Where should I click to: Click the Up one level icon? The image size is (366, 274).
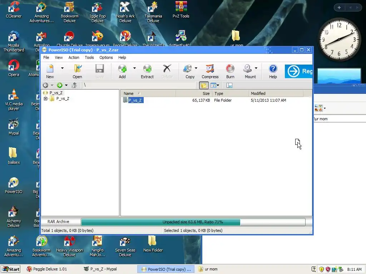pyautogui.click(x=74, y=85)
